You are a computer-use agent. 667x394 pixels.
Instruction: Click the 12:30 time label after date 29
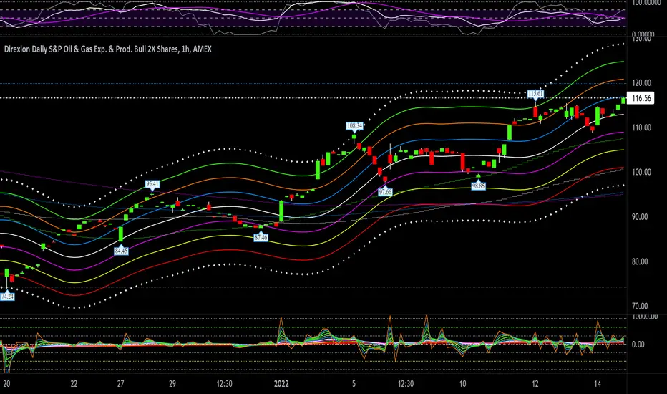(224, 384)
